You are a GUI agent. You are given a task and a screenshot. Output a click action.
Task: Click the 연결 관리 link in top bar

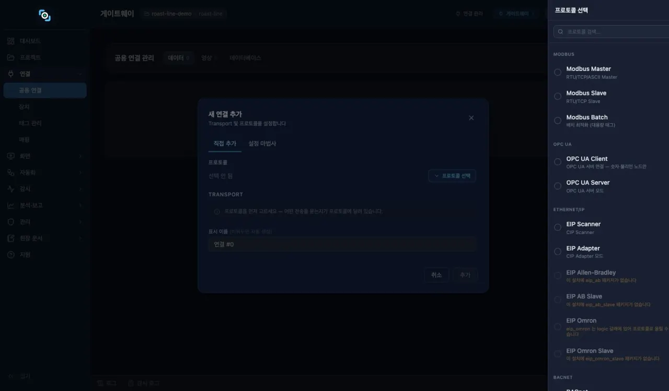click(x=469, y=14)
